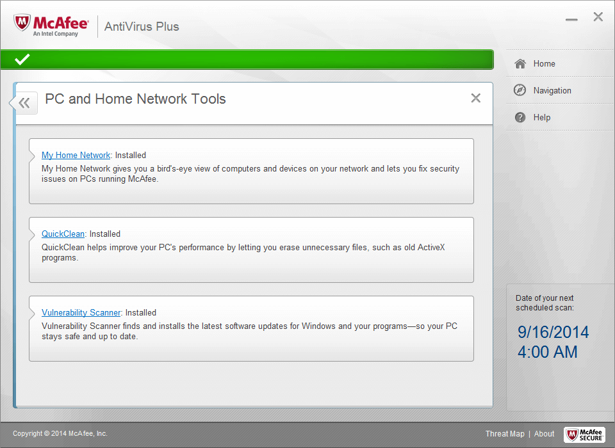Click the McAfee shield logo

23,24
